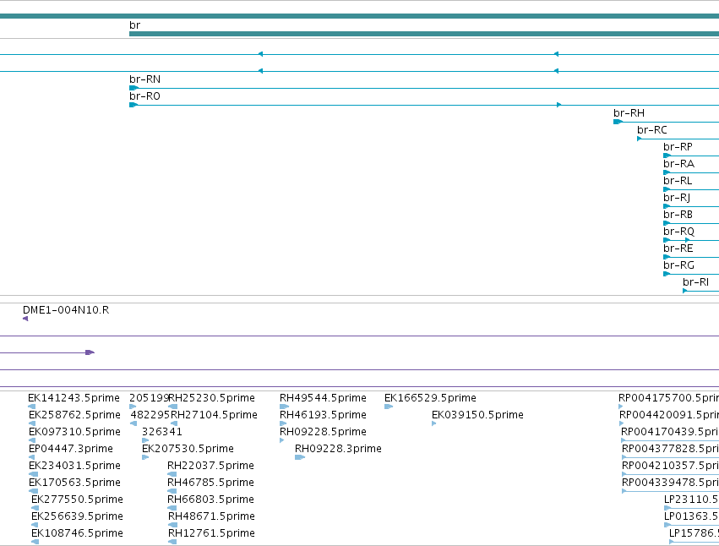Select the br-RO start exon glyph

tap(133, 105)
